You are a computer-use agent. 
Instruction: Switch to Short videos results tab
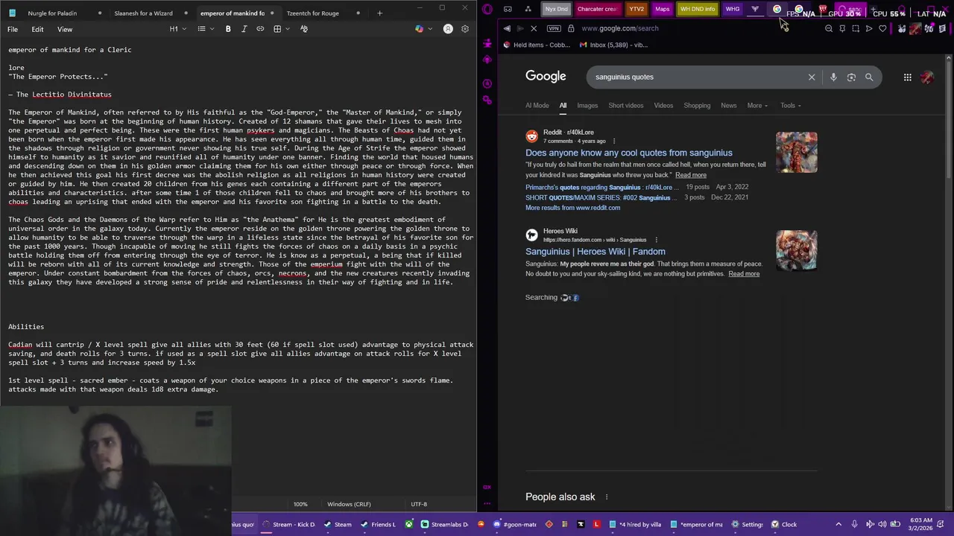click(x=626, y=106)
